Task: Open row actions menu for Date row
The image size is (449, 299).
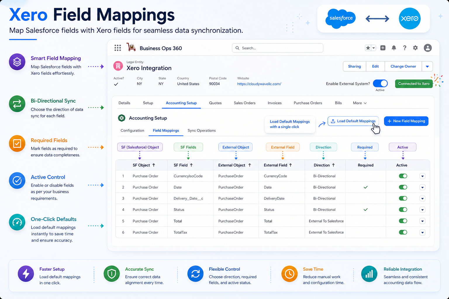Action: [422, 187]
